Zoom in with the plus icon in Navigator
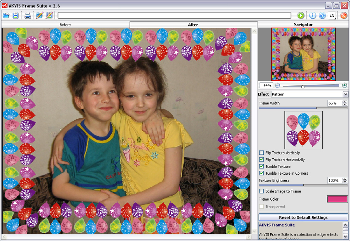 point(345,85)
